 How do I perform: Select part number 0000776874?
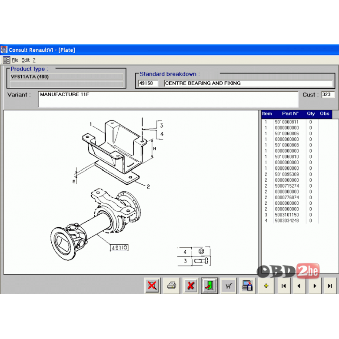click(287, 197)
